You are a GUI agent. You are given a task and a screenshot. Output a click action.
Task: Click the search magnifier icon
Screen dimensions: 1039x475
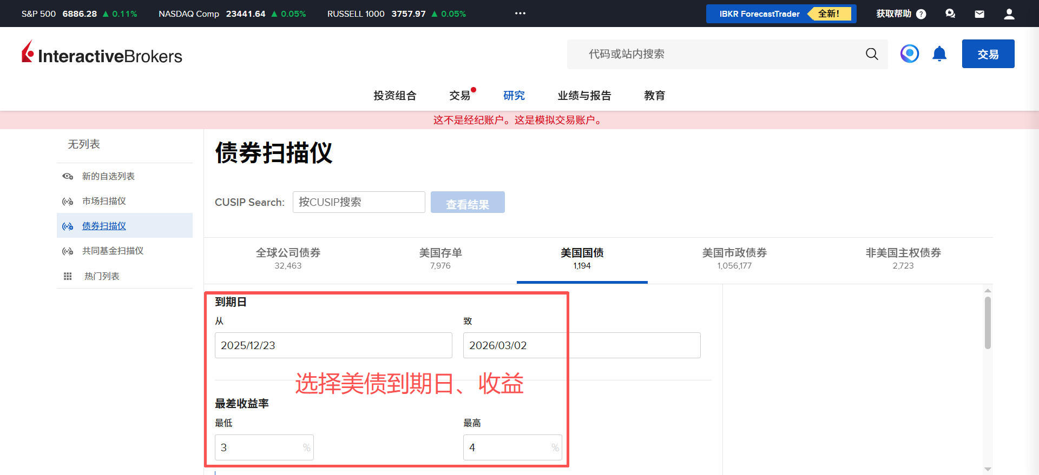click(871, 54)
